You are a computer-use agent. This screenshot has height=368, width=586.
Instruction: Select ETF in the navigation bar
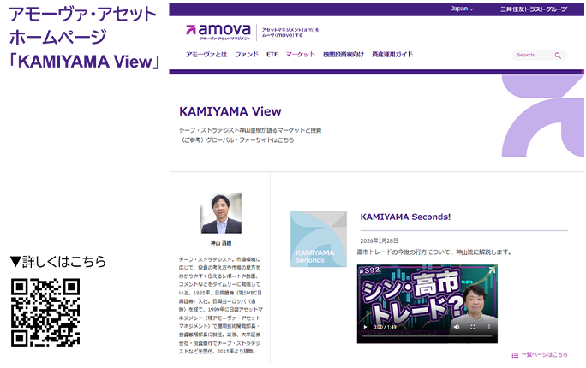coord(272,55)
